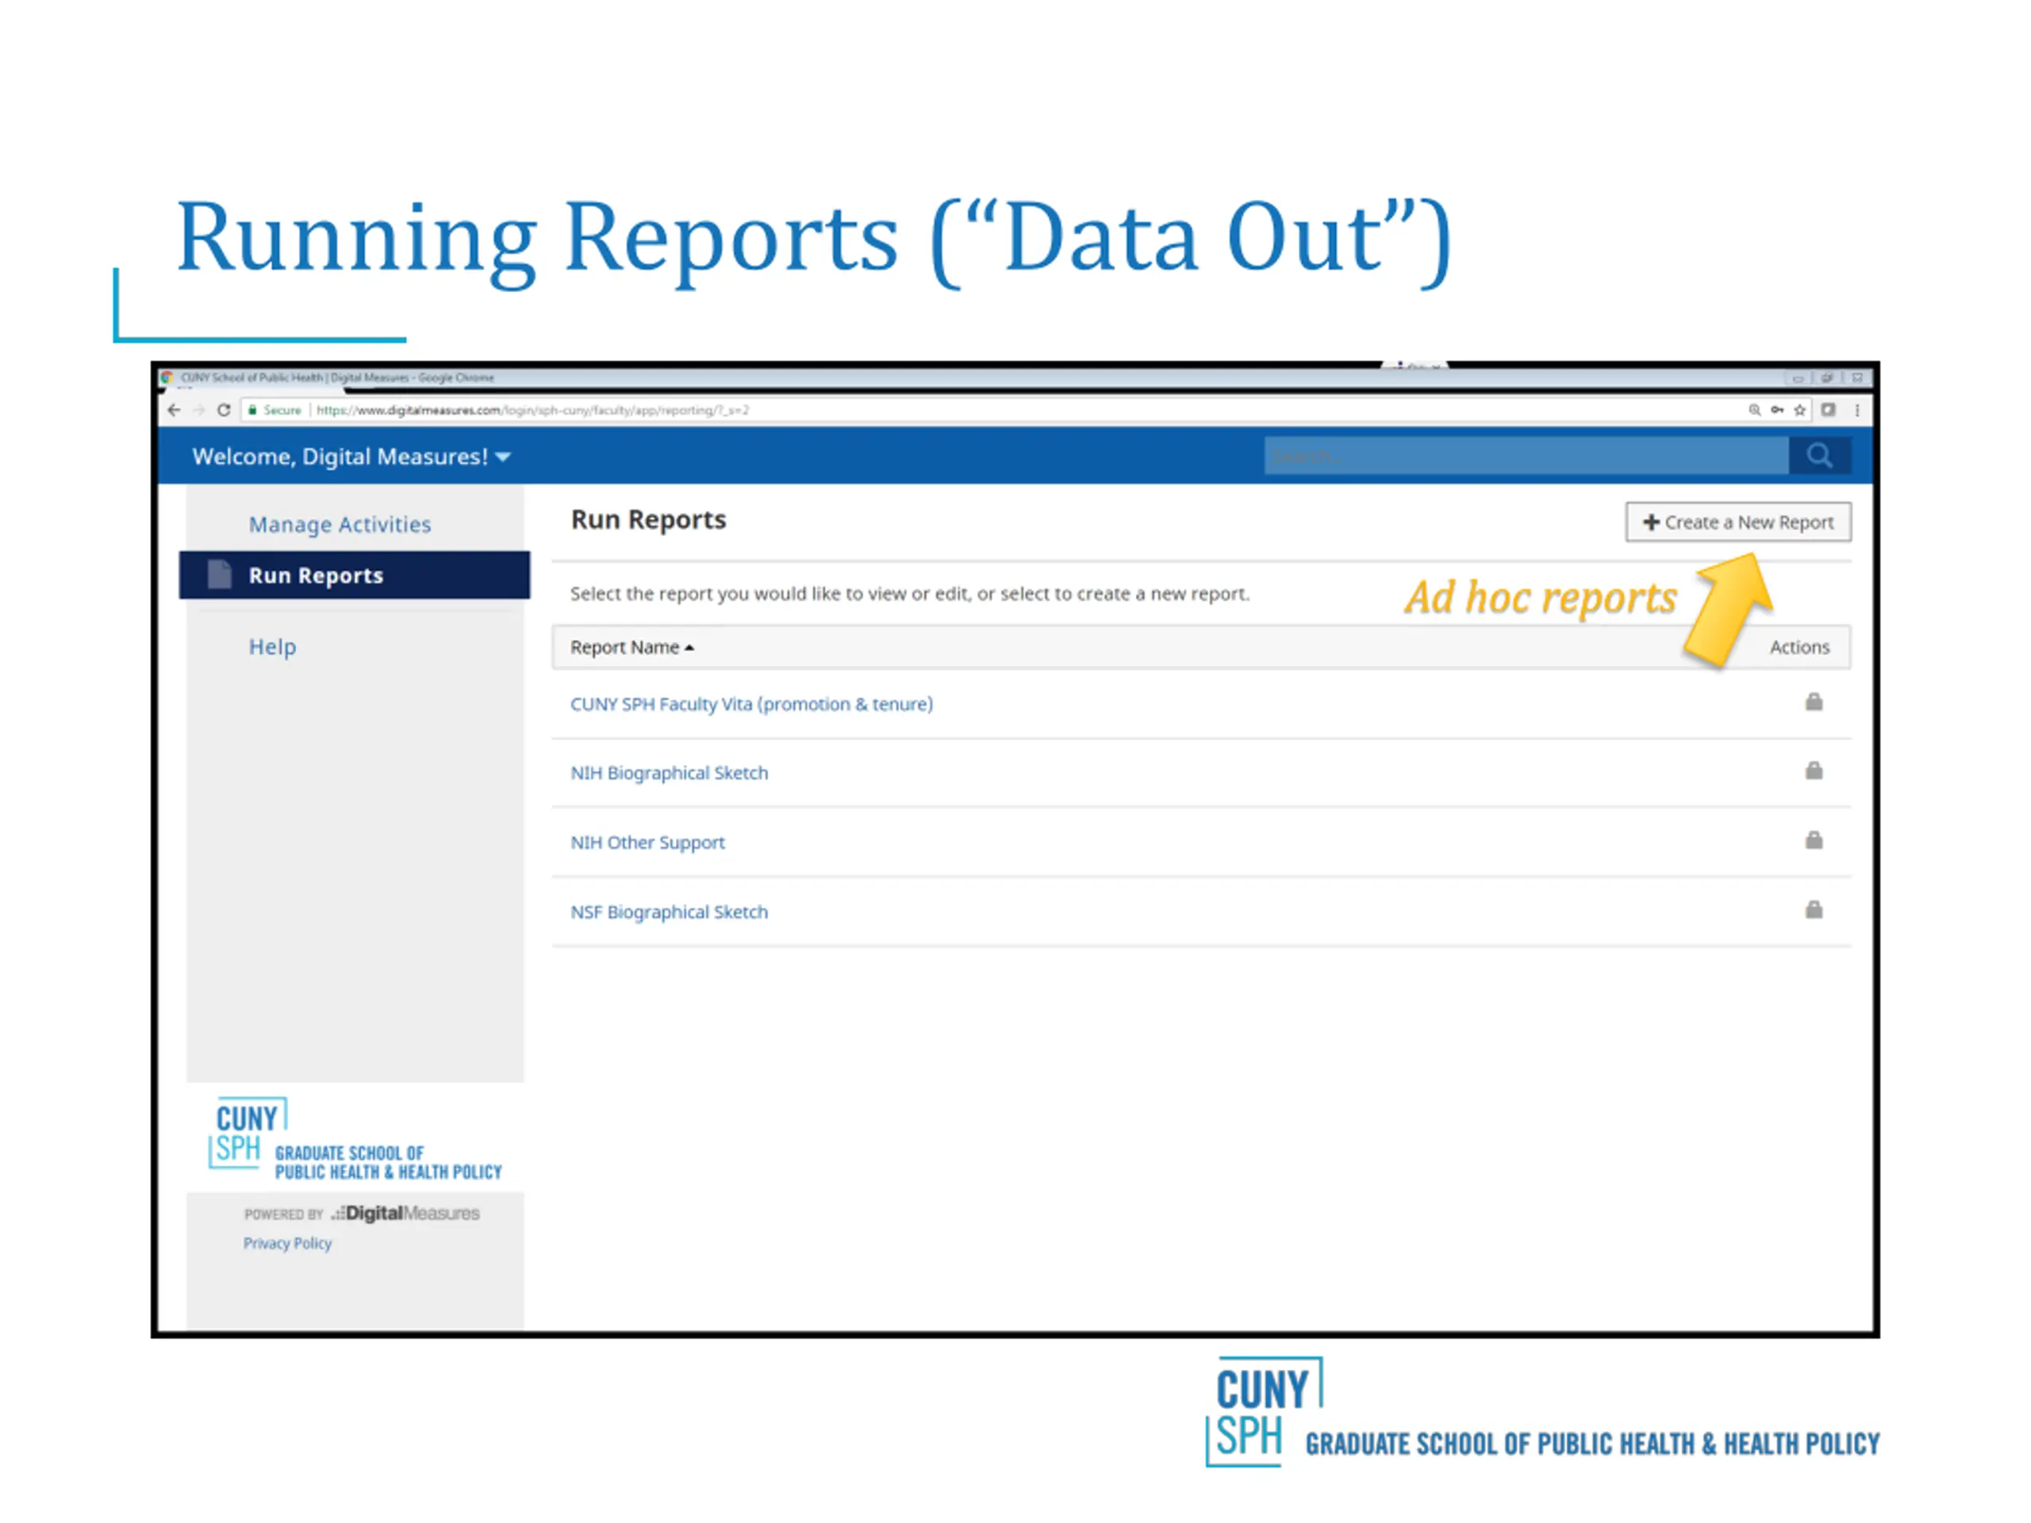Screen dimensions: 2031x1523
Task: Click the Privacy Policy link
Action: (x=287, y=1243)
